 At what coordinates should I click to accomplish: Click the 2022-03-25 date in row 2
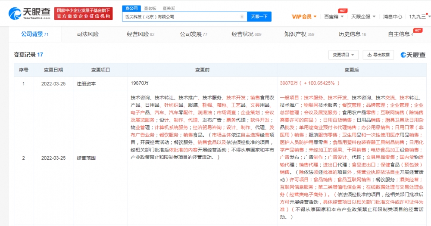[53, 158]
